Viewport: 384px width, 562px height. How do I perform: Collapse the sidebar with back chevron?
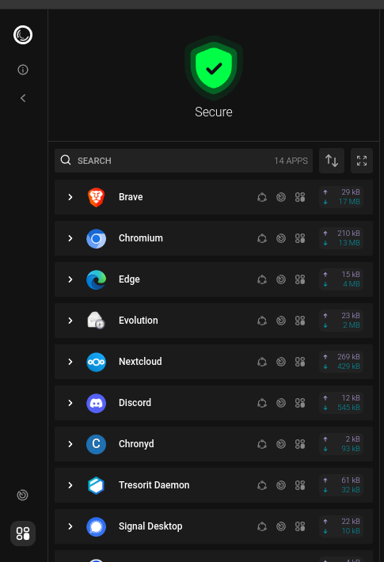(23, 98)
